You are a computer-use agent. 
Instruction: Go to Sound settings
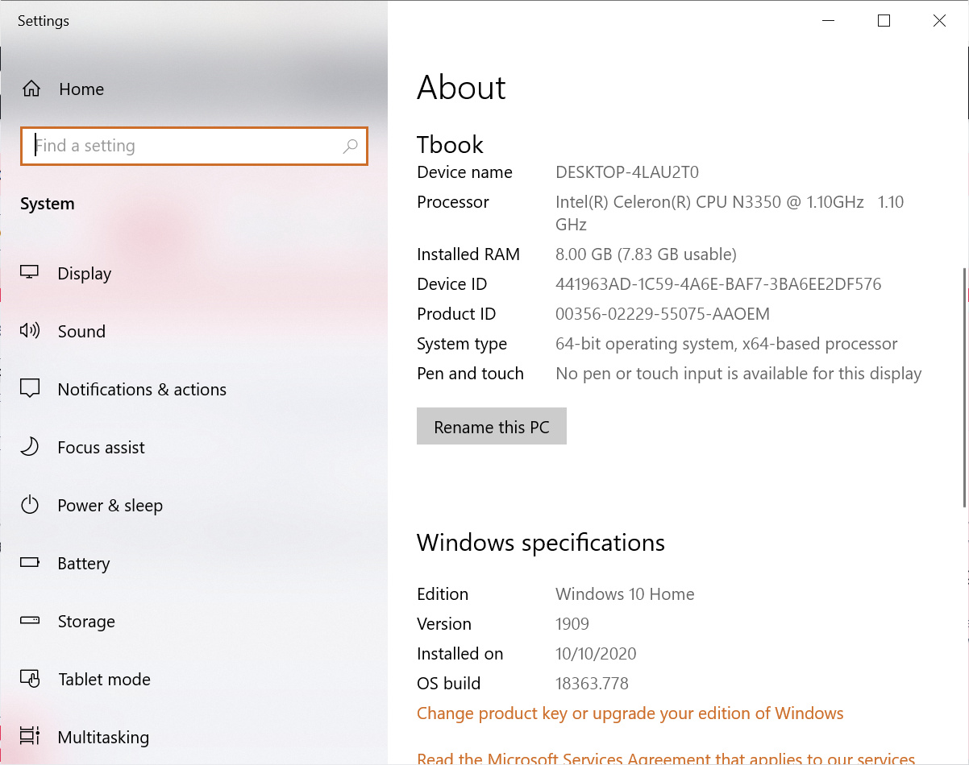pyautogui.click(x=193, y=332)
